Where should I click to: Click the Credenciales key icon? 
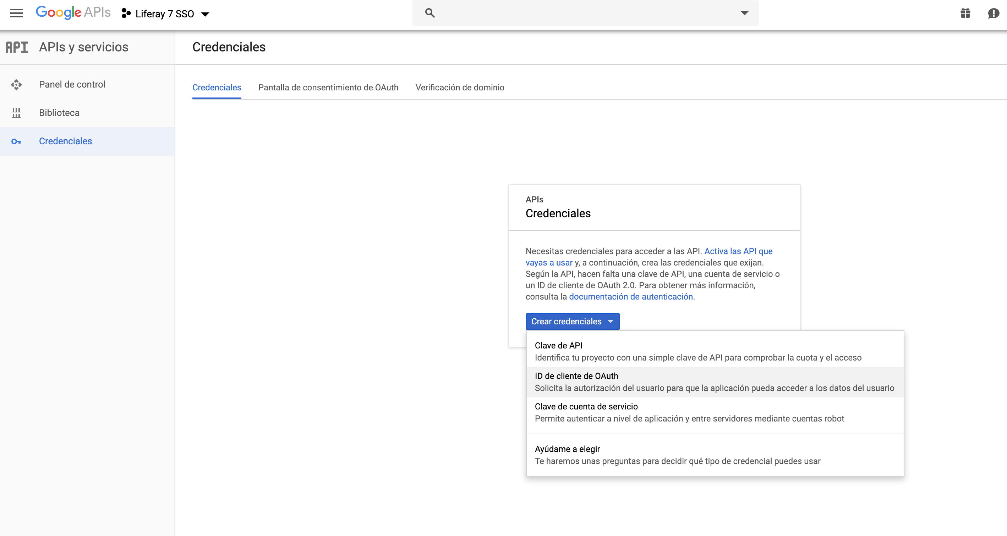pyautogui.click(x=16, y=141)
